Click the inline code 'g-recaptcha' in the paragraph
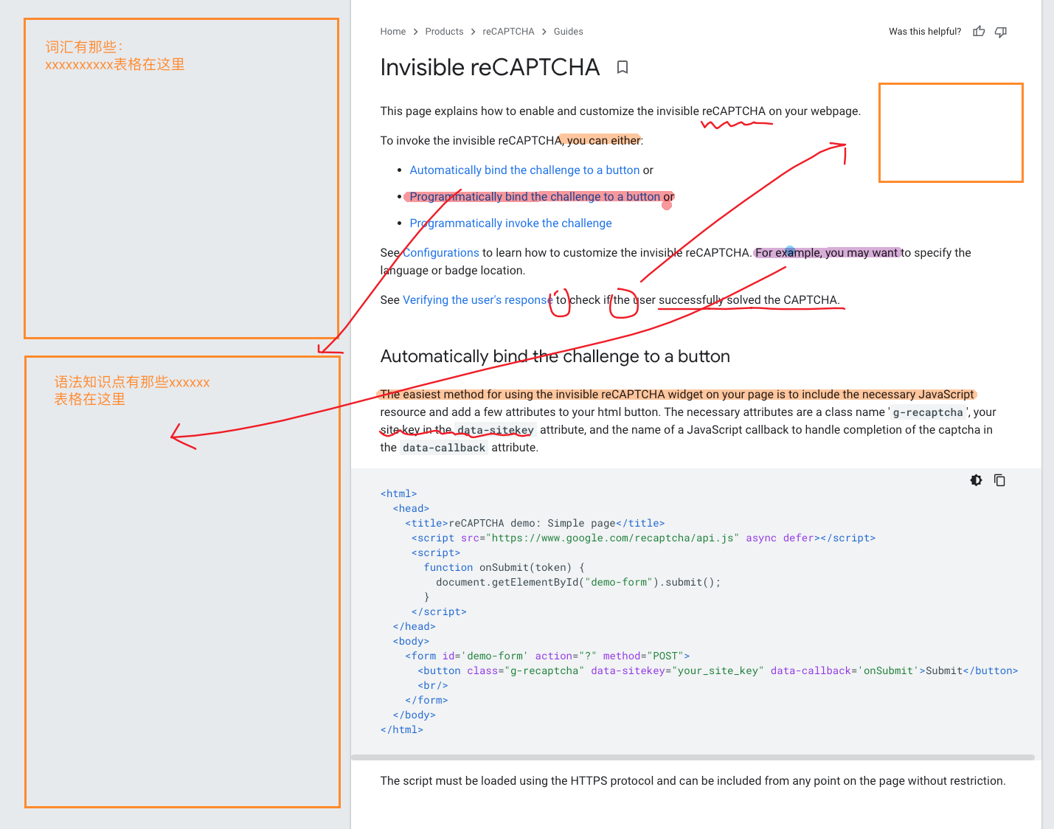This screenshot has height=829, width=1054. (x=928, y=412)
